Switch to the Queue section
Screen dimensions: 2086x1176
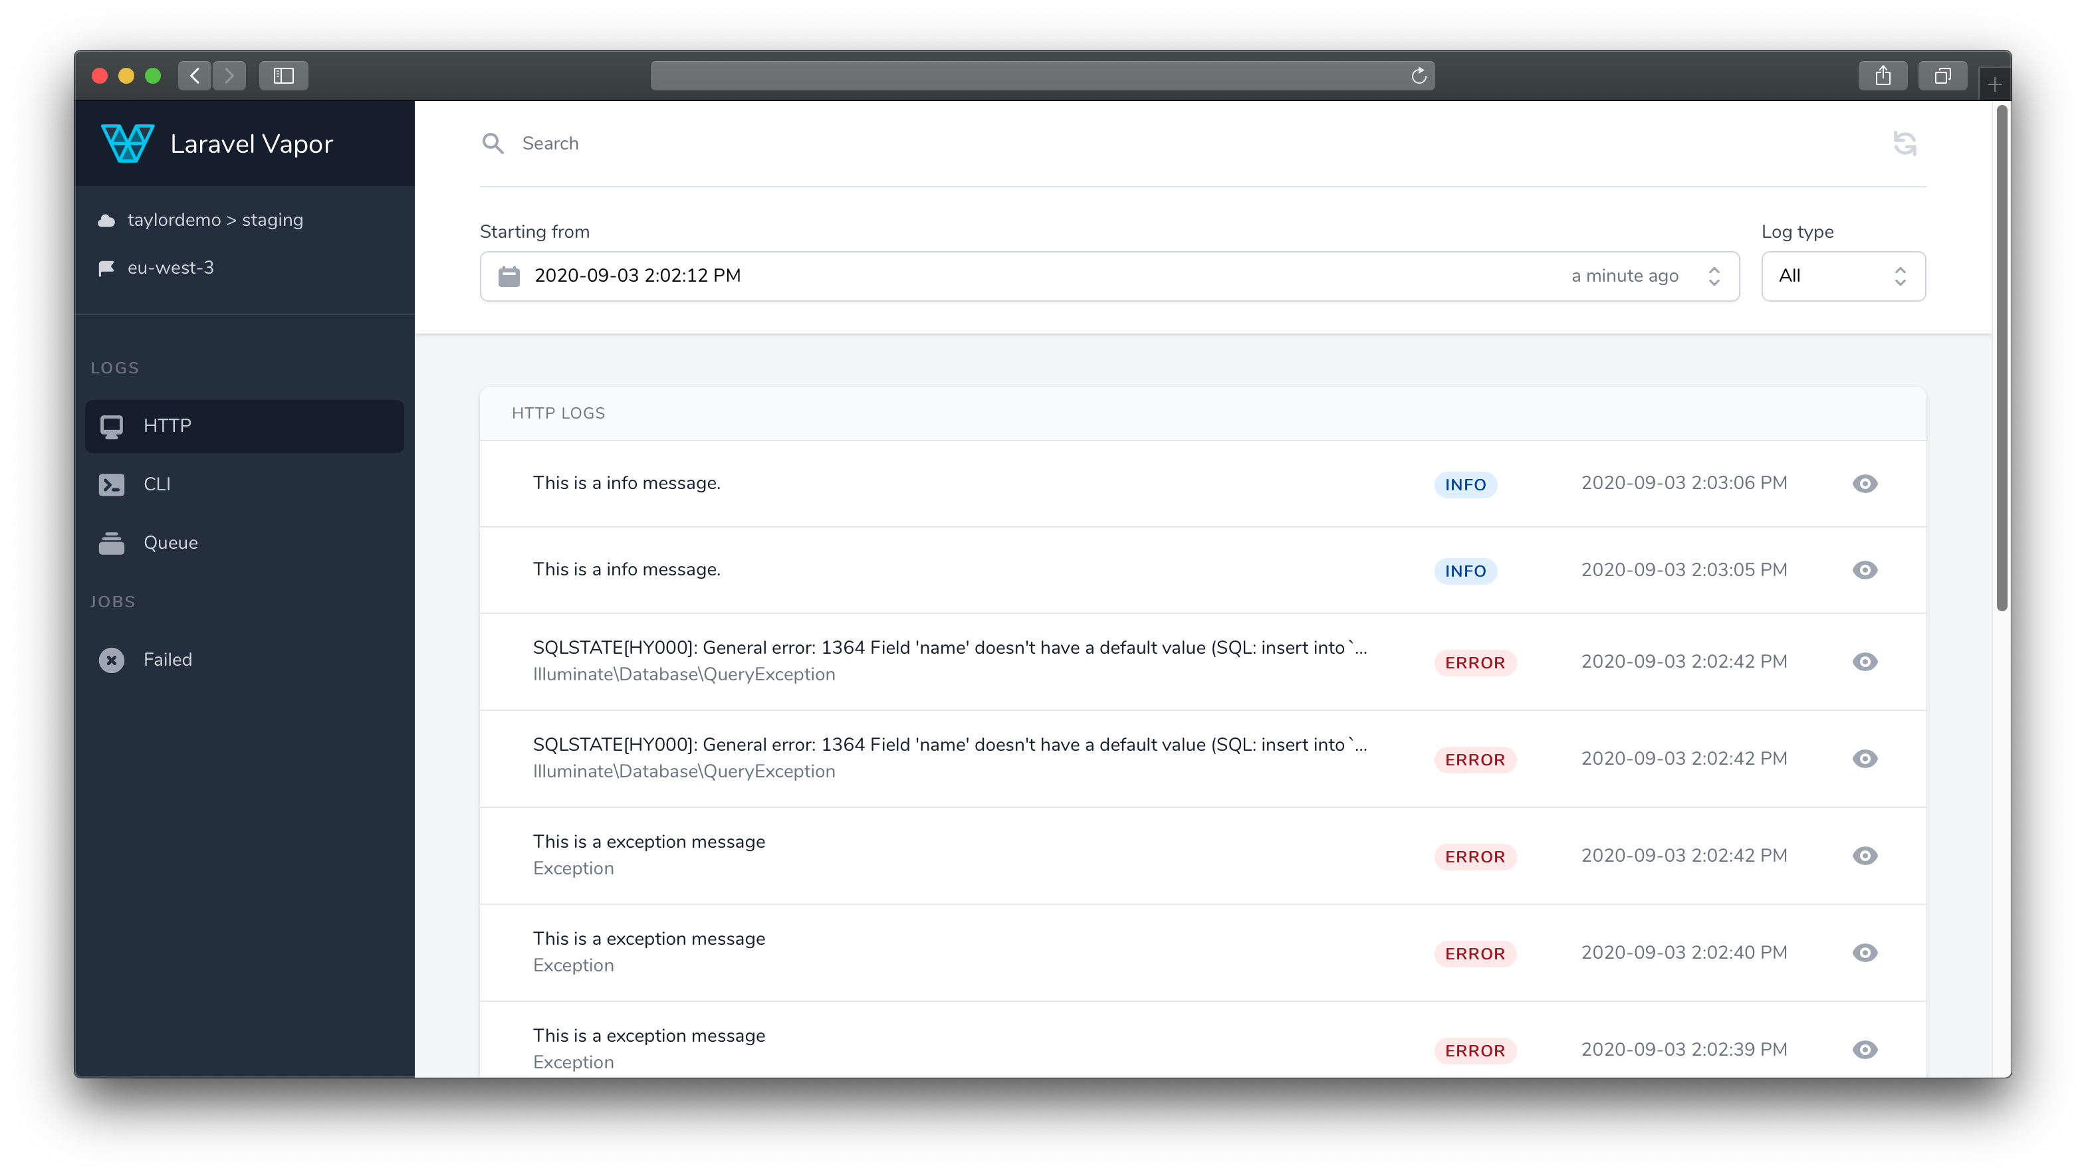(170, 542)
